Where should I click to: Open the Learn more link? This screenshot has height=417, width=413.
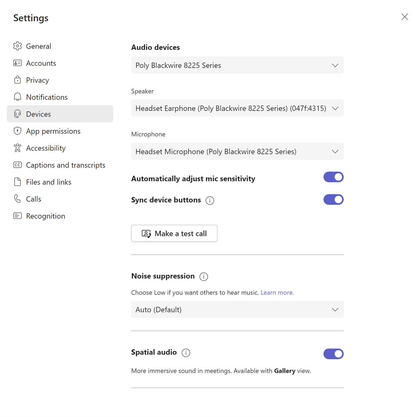(x=277, y=292)
